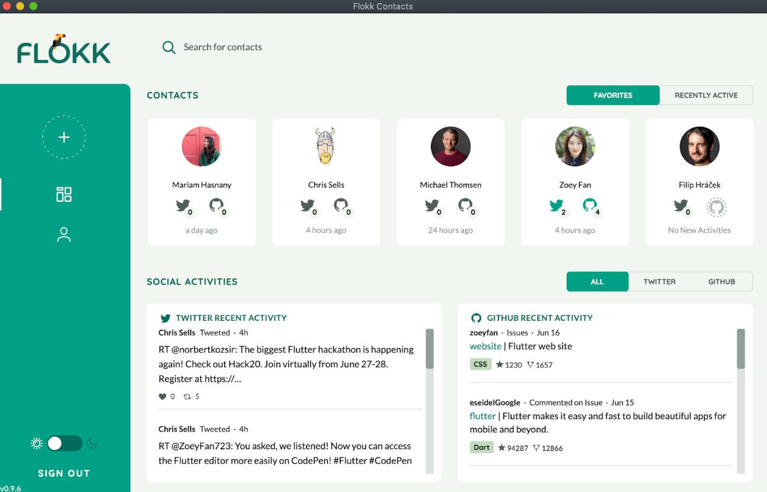Click the name Zoey Fan
This screenshot has width=767, height=492.
click(x=575, y=185)
